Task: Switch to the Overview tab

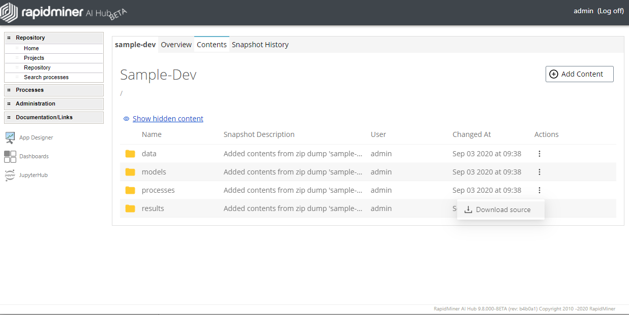Action: coord(176,45)
